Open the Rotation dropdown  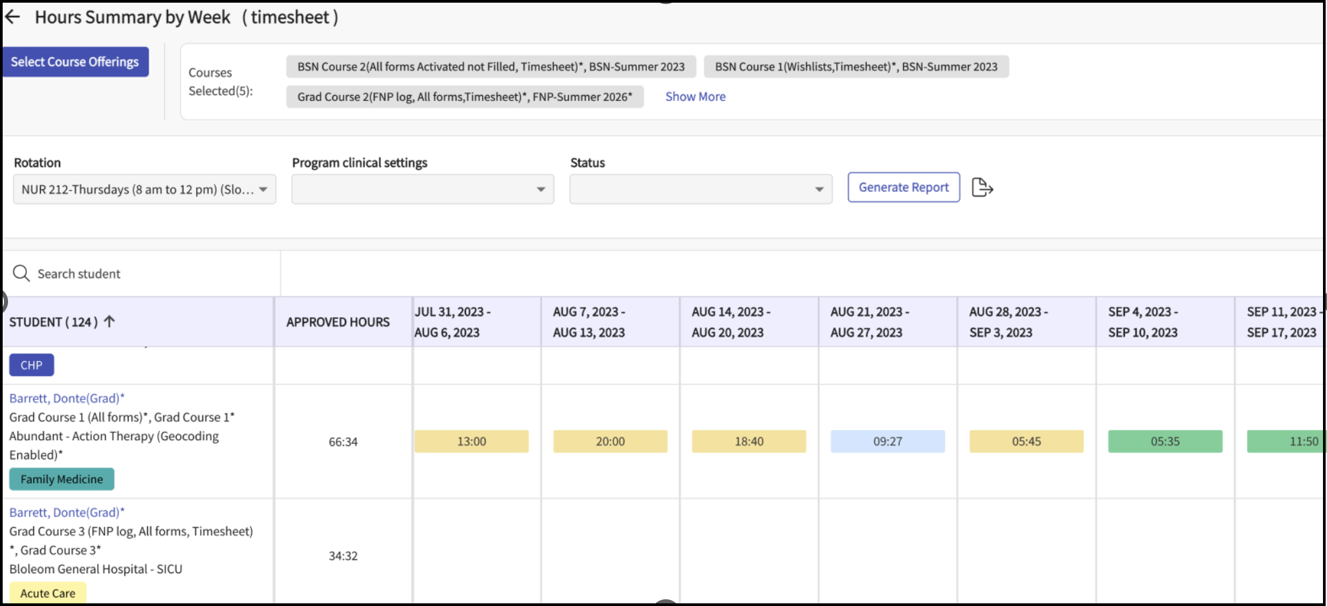coord(144,190)
